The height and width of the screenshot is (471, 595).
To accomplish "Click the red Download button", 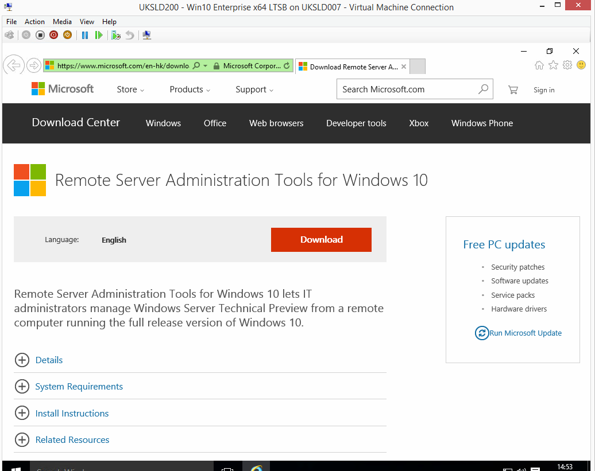I will pyautogui.click(x=321, y=239).
